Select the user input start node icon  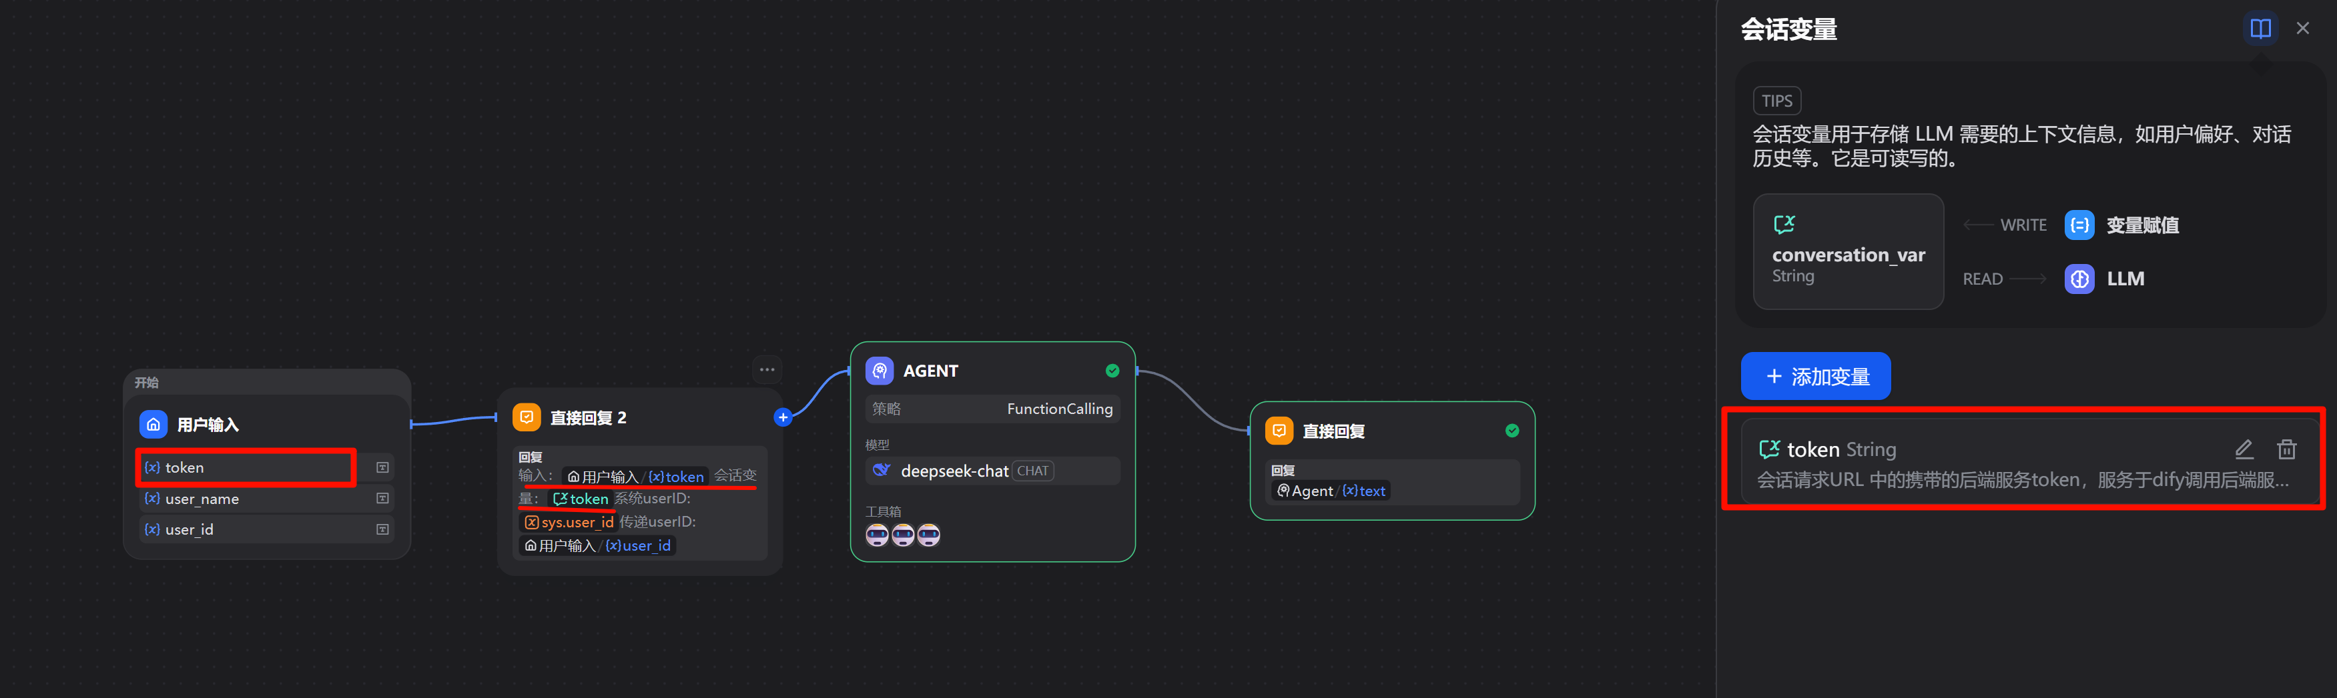pyautogui.click(x=153, y=424)
